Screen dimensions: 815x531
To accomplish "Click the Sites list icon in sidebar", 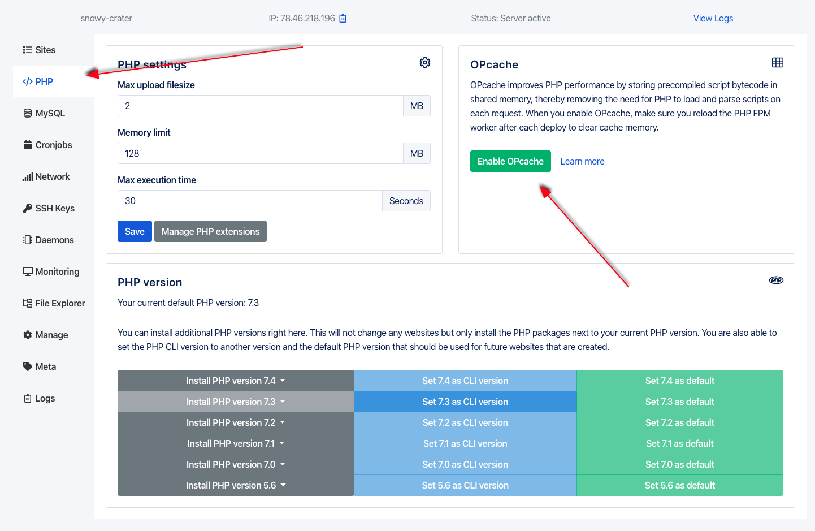I will 27,50.
